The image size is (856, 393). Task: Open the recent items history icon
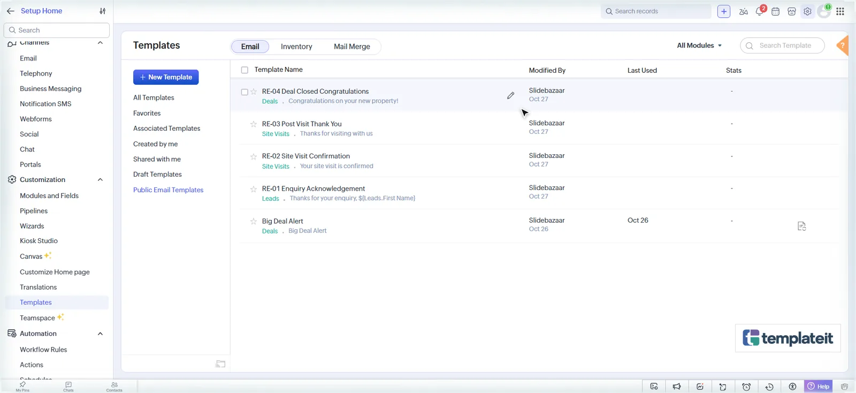click(x=769, y=387)
